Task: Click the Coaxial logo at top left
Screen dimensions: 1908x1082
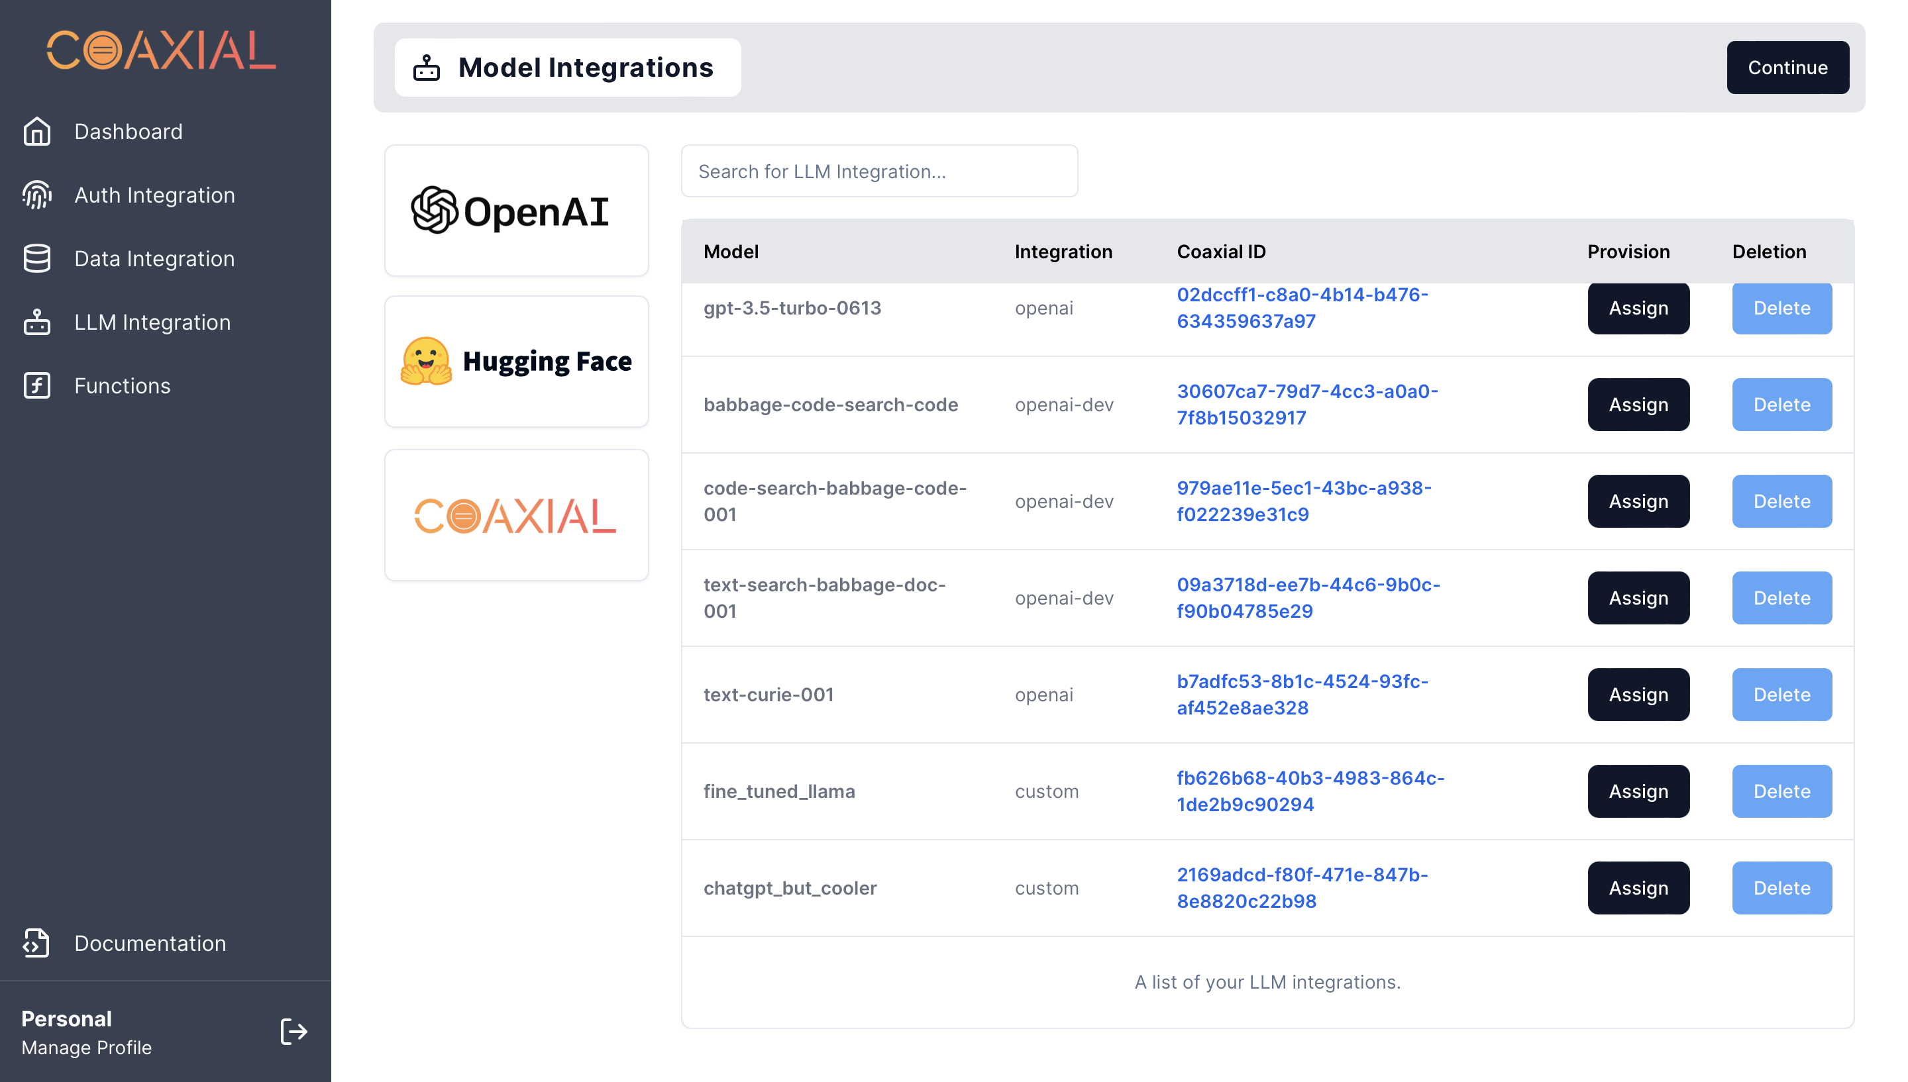Action: click(x=161, y=50)
